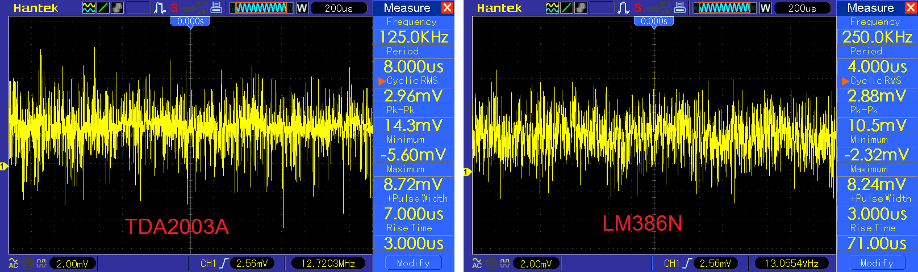This screenshot has height=272, width=918.
Task: Select Period reading 8.000us
Action: (x=414, y=66)
